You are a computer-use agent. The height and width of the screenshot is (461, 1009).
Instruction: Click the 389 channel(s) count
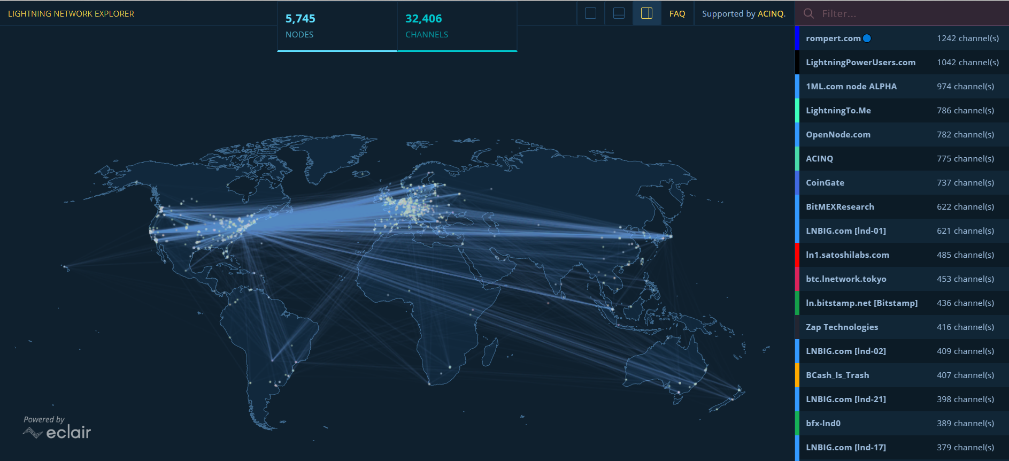(965, 423)
